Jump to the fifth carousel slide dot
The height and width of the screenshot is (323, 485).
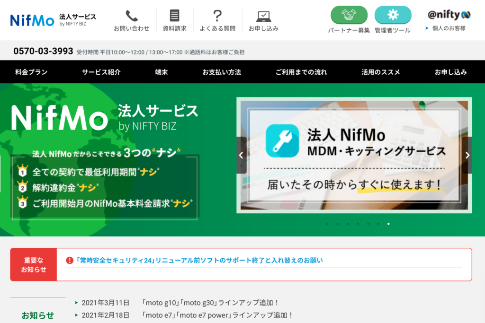point(368,224)
